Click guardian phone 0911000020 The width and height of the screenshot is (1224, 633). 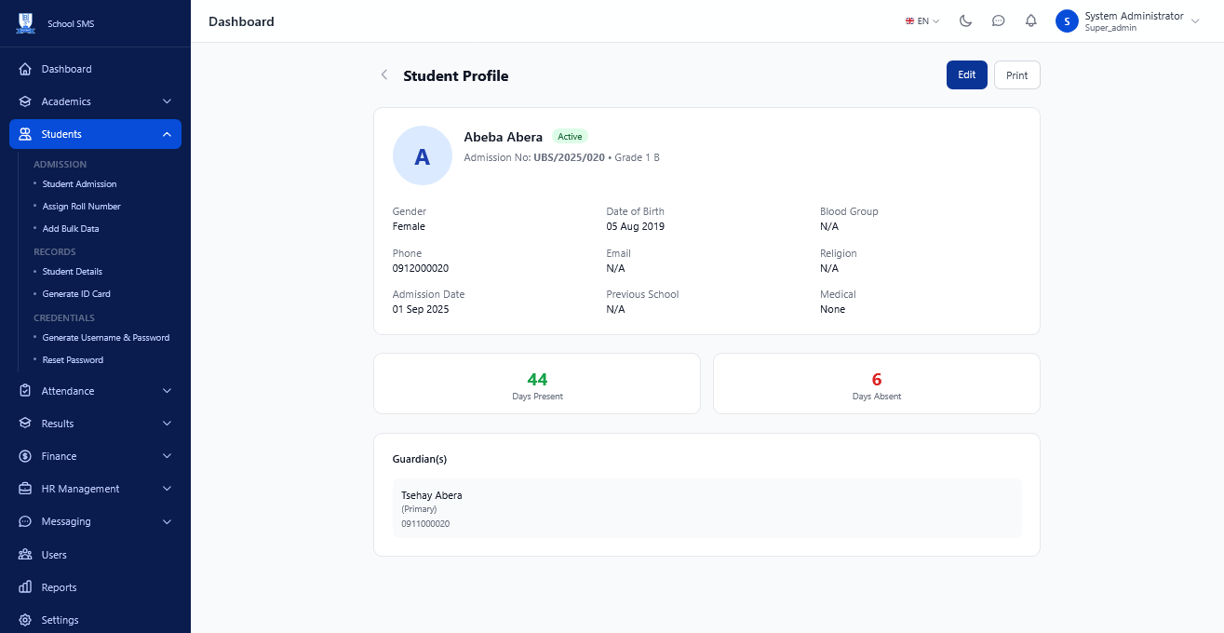[x=425, y=524]
